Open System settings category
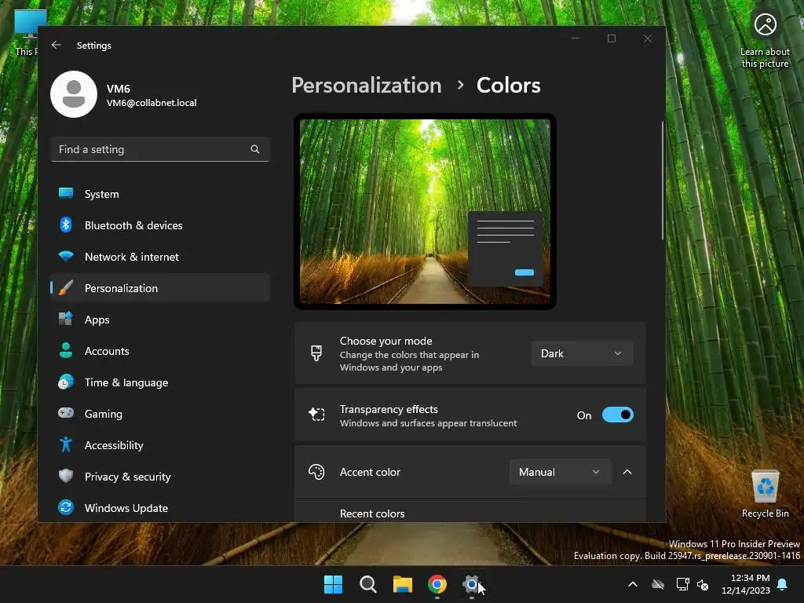 tap(160, 194)
